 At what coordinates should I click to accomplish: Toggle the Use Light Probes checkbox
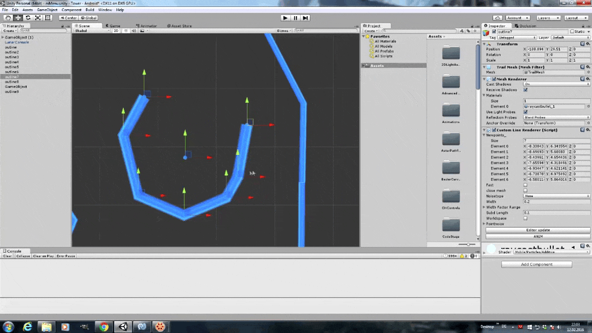pos(526,112)
